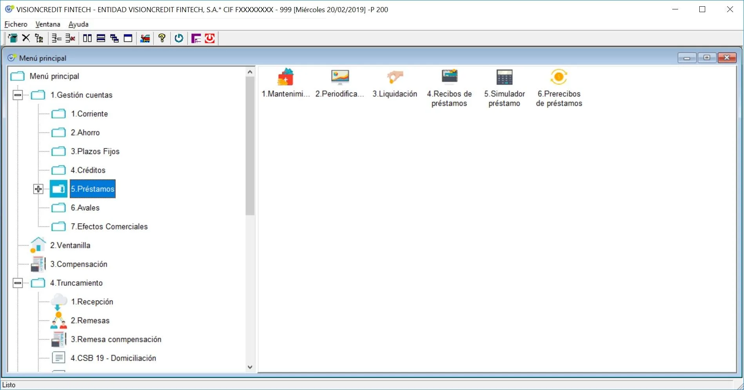Close the Menú principal child window
Image resolution: width=744 pixels, height=390 pixels.
tap(727, 58)
